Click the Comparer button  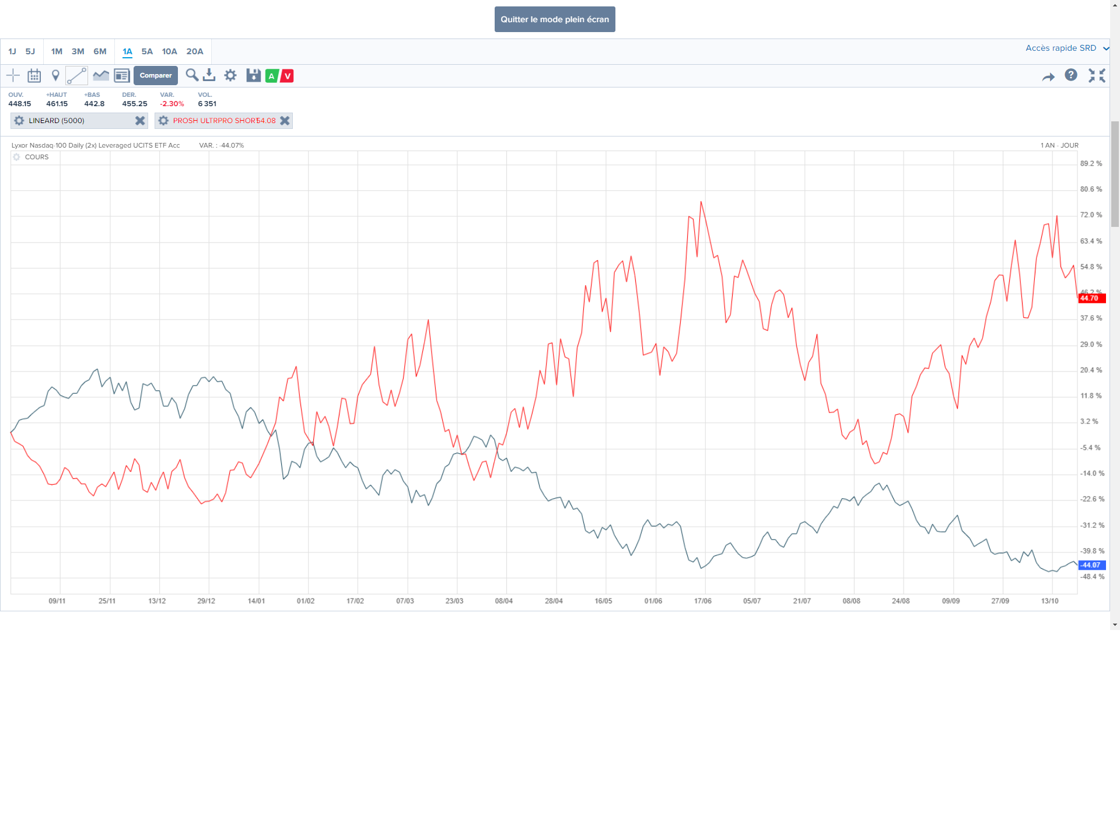click(156, 75)
